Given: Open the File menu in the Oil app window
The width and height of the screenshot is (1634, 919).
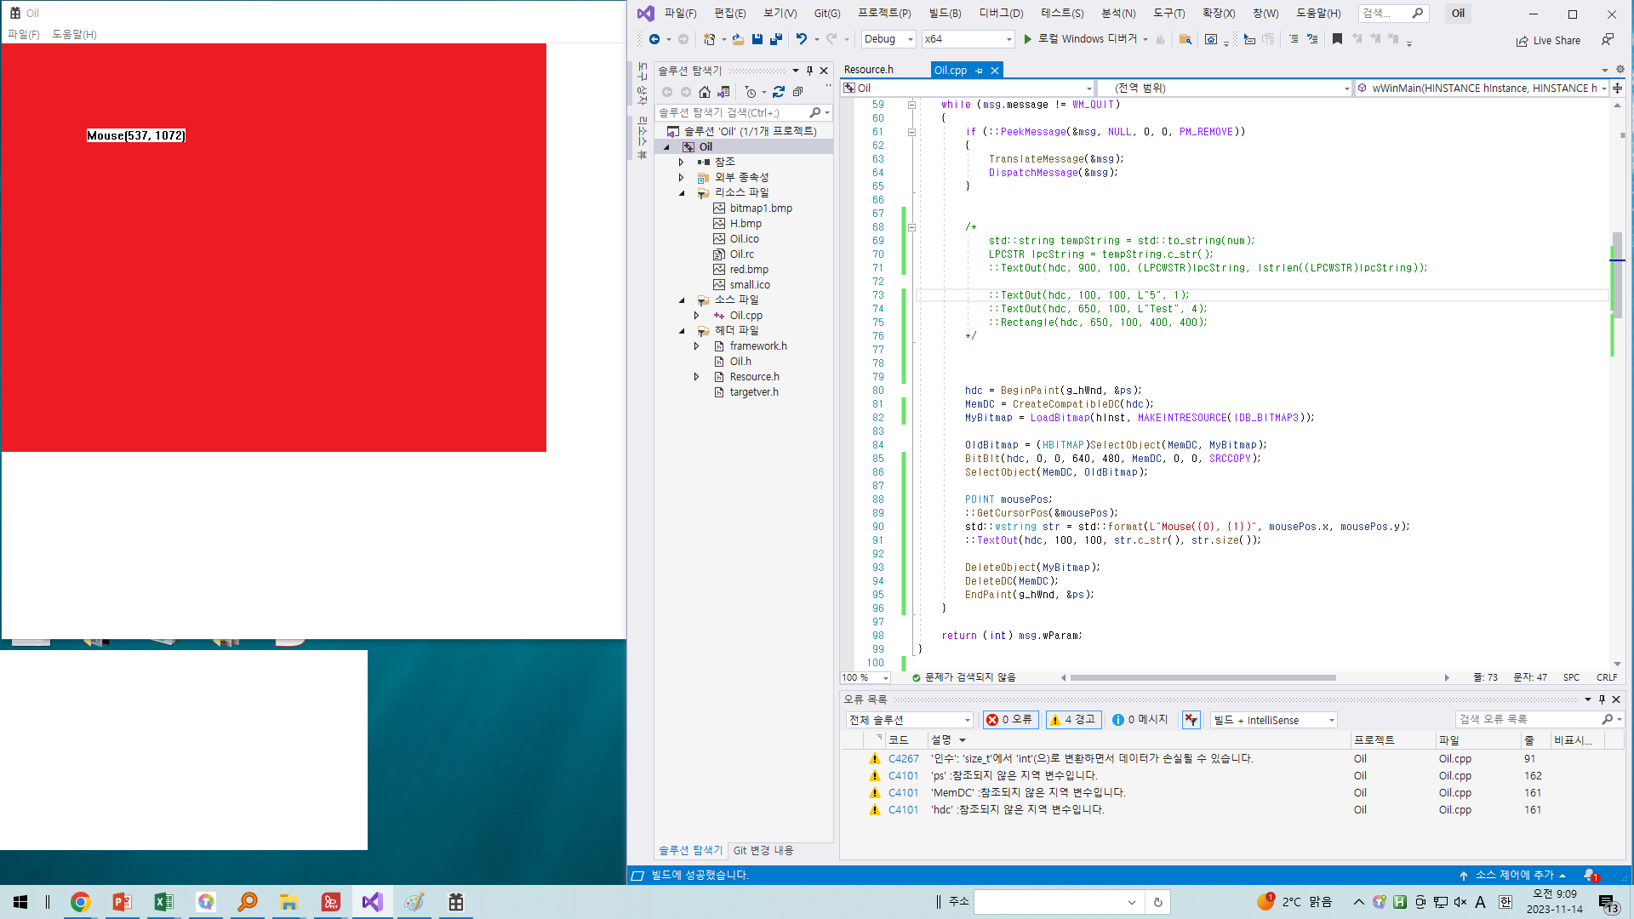Looking at the screenshot, I should tap(24, 34).
